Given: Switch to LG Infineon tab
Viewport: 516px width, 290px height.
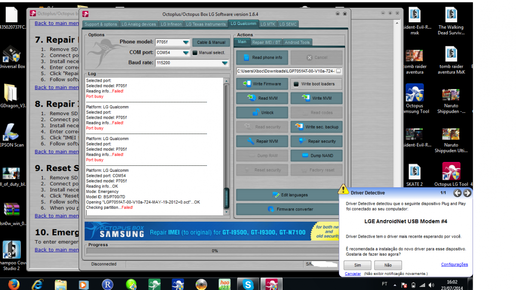Looking at the screenshot, I should 171,24.
